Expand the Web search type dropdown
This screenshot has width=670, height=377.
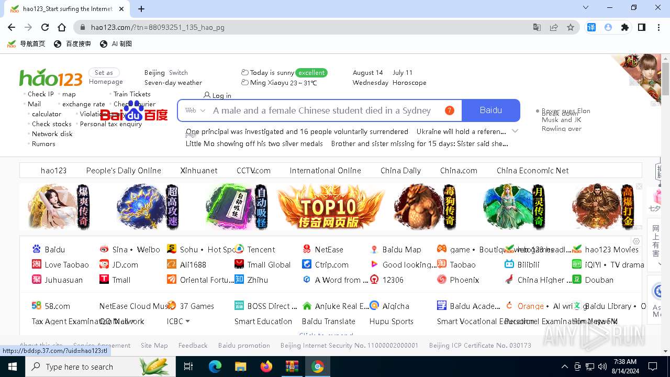click(195, 110)
